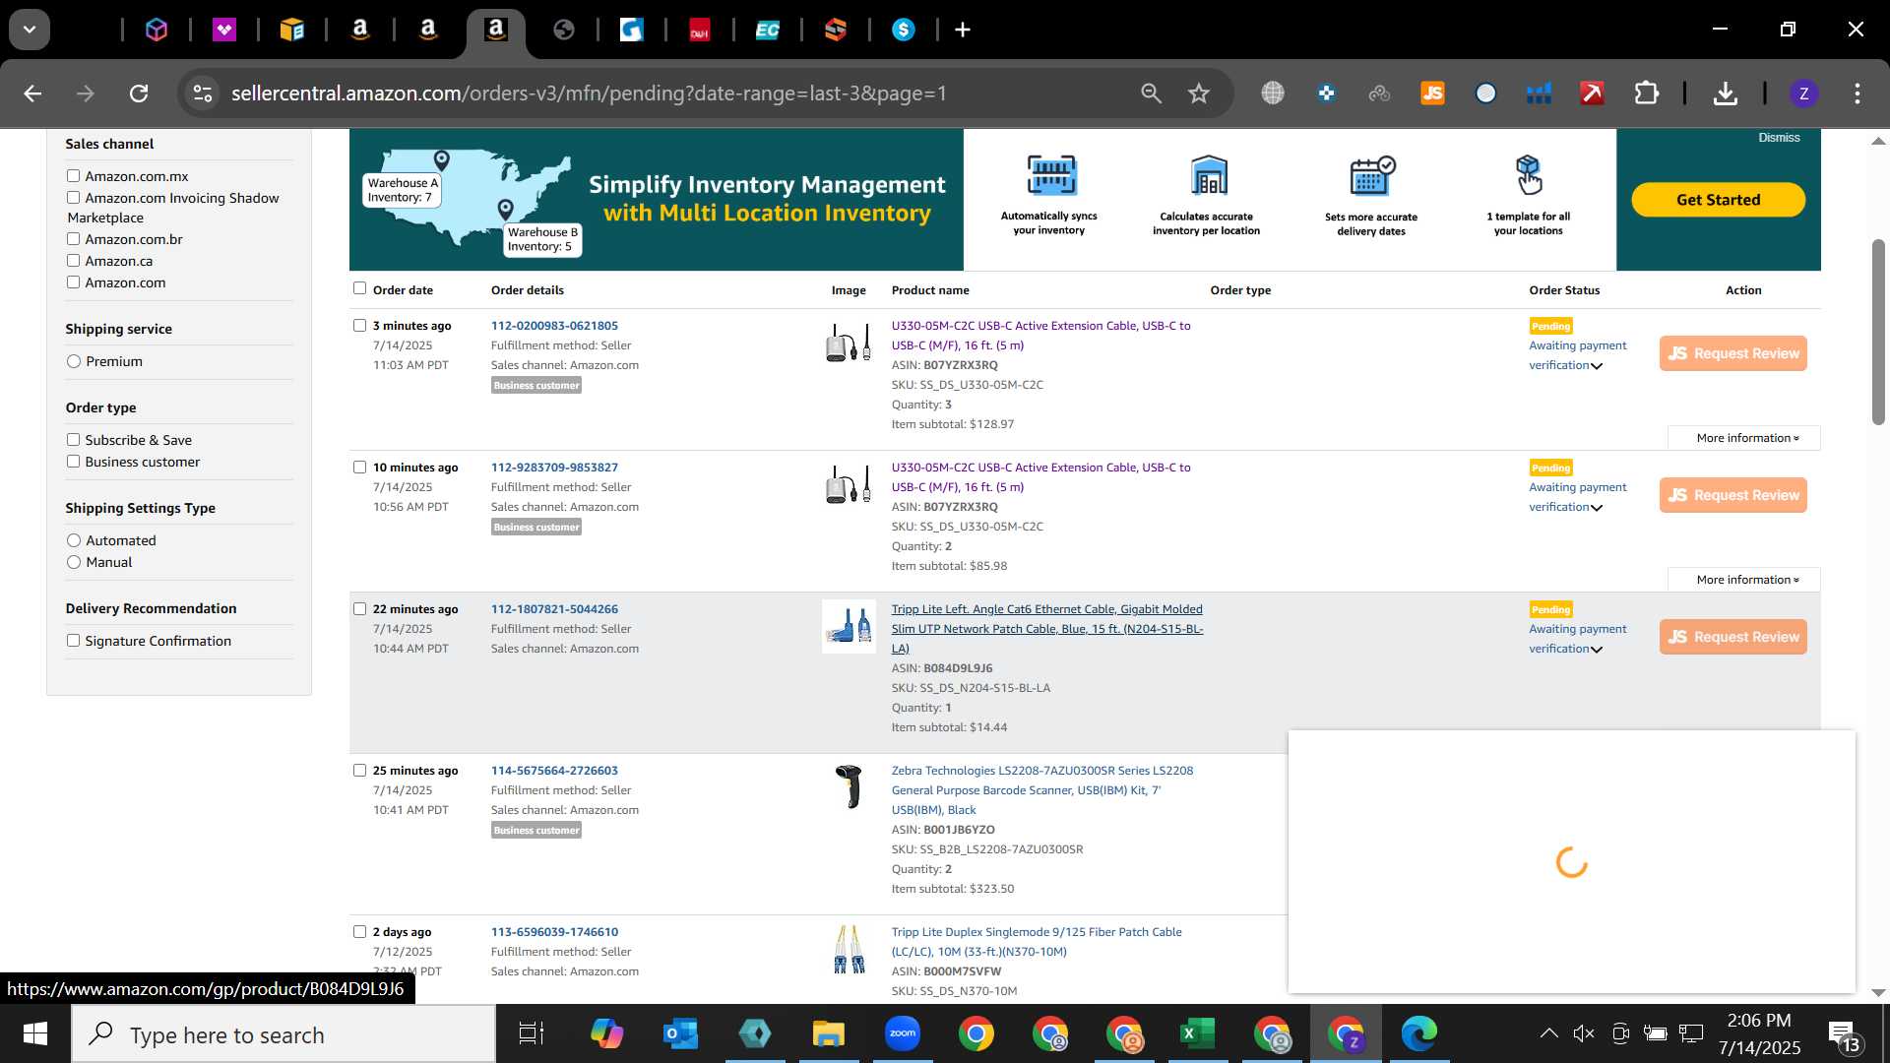Check Business customer order type filter

[x=73, y=462]
